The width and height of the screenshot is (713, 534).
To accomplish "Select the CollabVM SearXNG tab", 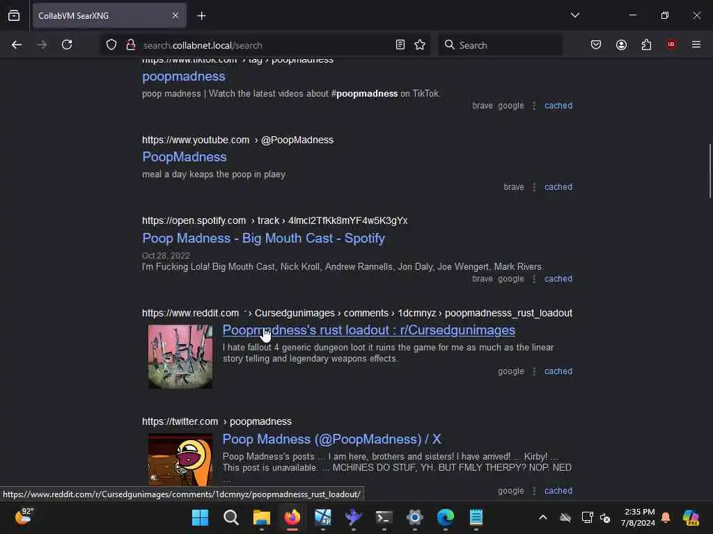I will pos(109,16).
